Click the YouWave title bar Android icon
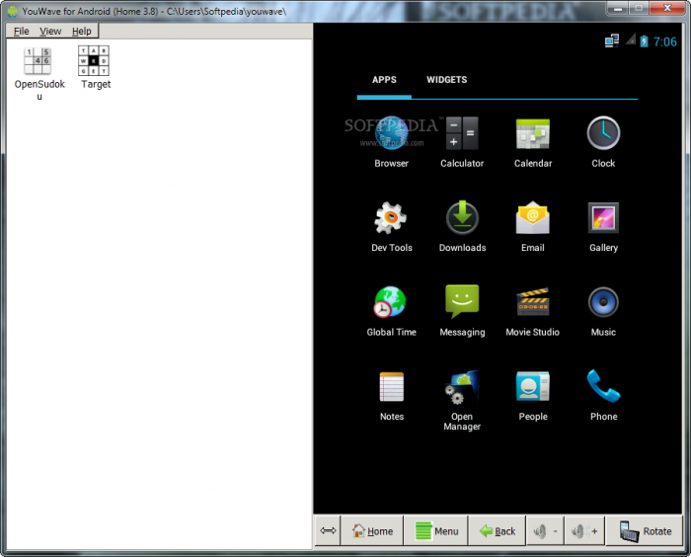691x557 pixels. (x=13, y=11)
